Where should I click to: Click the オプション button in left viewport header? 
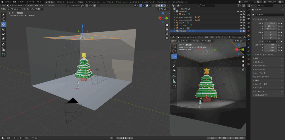[x=163, y=9]
